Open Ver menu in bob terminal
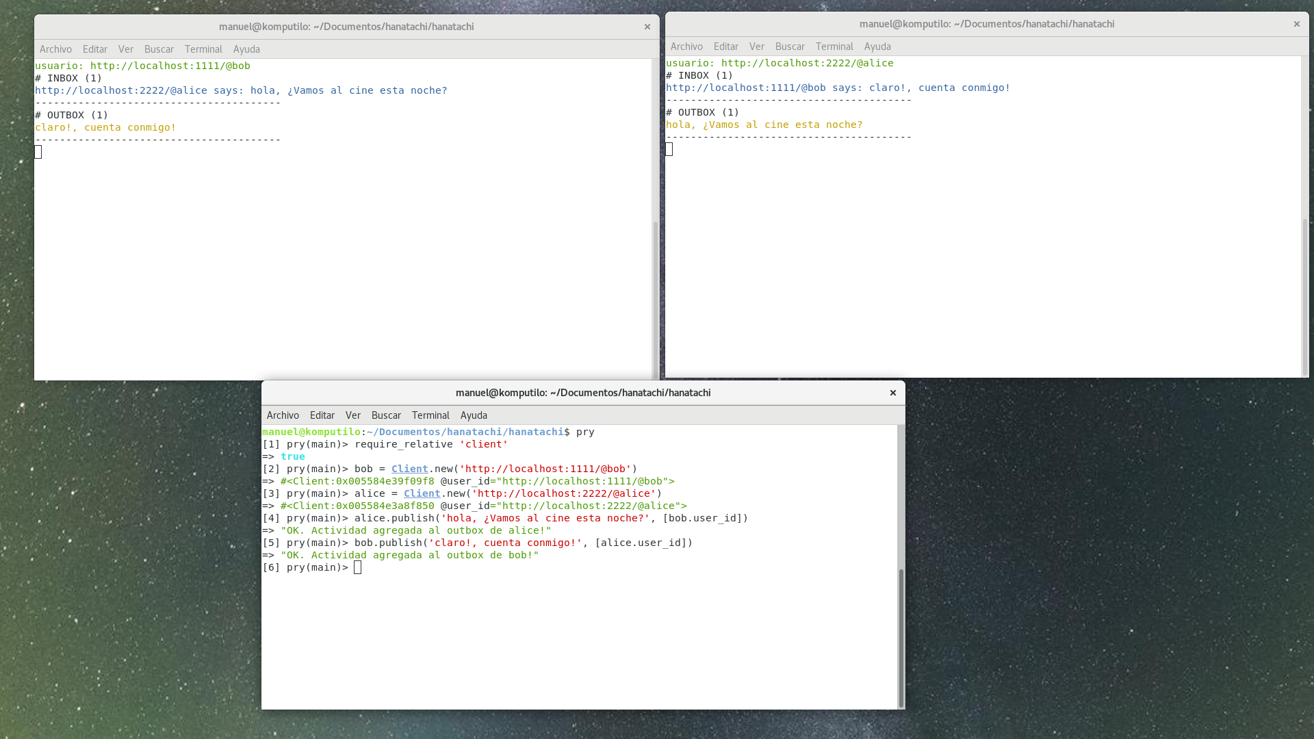The image size is (1314, 739). click(x=125, y=49)
